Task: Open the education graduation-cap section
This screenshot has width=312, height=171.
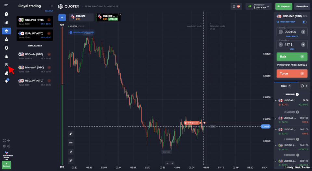Action: [x=6, y=31]
